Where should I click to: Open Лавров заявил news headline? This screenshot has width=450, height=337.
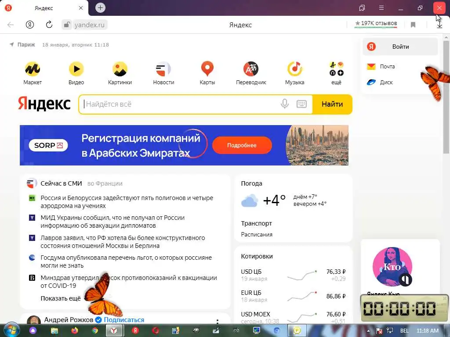123,242
